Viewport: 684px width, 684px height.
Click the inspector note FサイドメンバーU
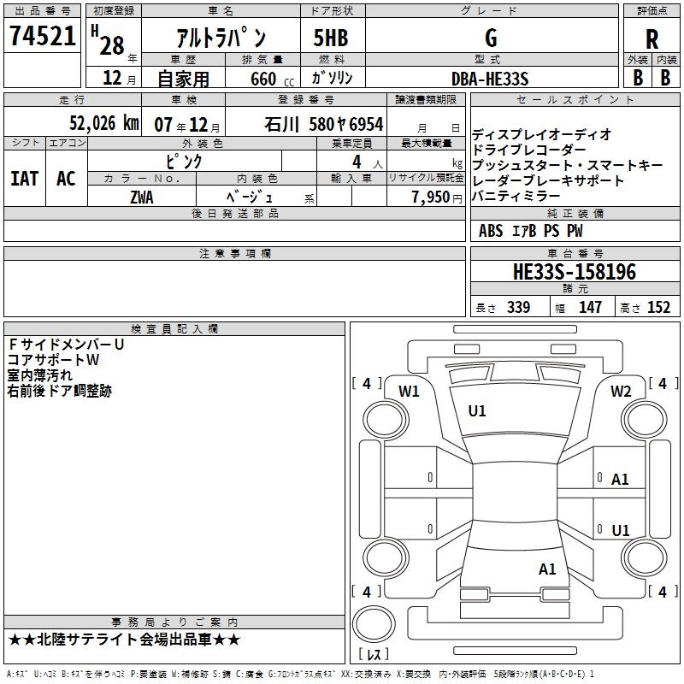pyautogui.click(x=66, y=345)
